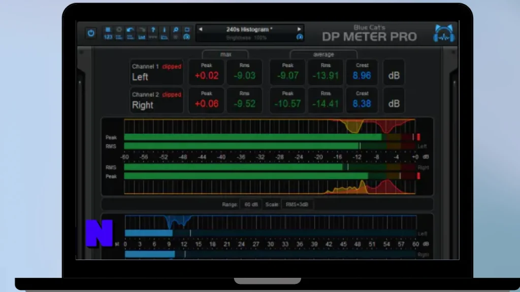The image size is (520, 292).
Task: Reset the red 'clipped' indicator on Channel 1
Action: (172, 66)
